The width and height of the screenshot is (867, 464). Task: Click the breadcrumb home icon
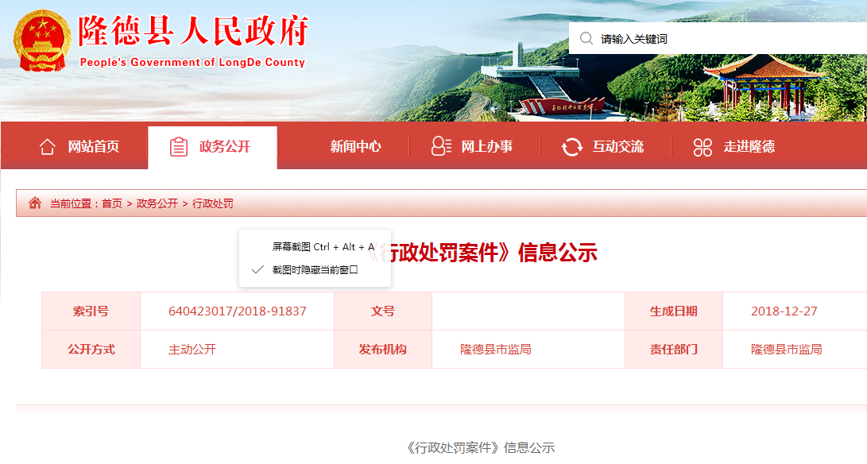click(x=35, y=203)
